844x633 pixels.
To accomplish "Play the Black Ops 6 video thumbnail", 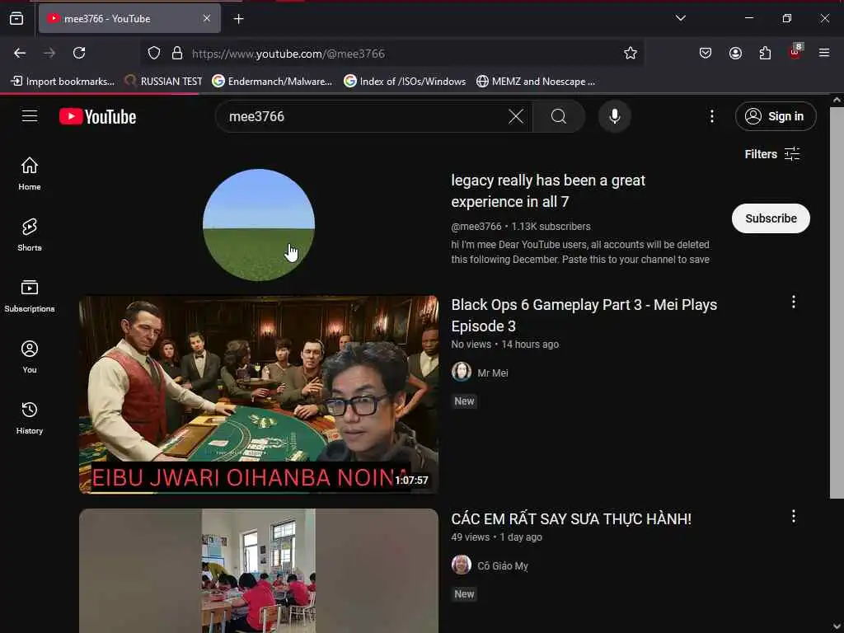I will (x=259, y=395).
